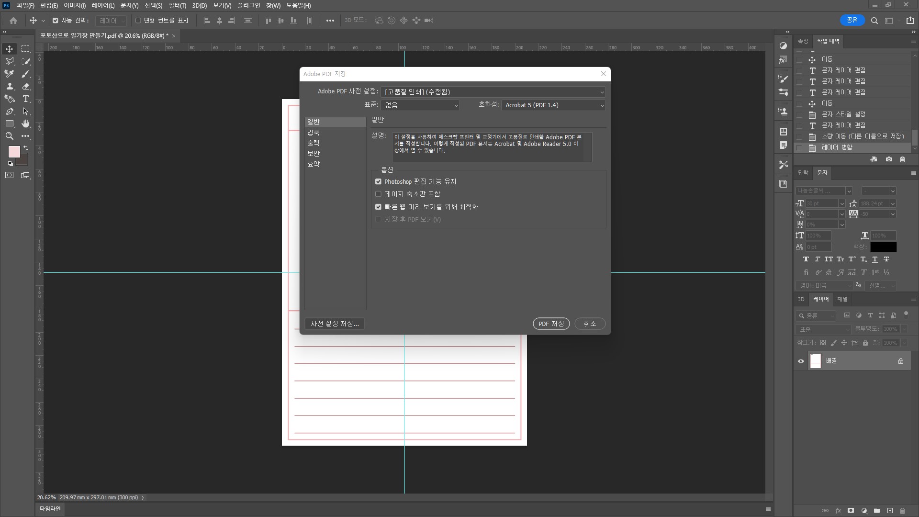Select the Clone Stamp tool
This screenshot has height=517, width=919.
[9, 87]
